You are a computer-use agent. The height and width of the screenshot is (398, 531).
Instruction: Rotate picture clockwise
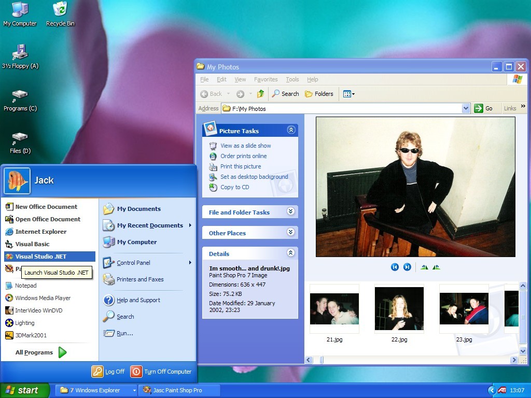pyautogui.click(x=424, y=267)
